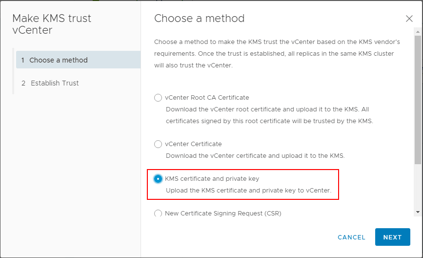Click the Upload the KMS certificate description

click(248, 191)
